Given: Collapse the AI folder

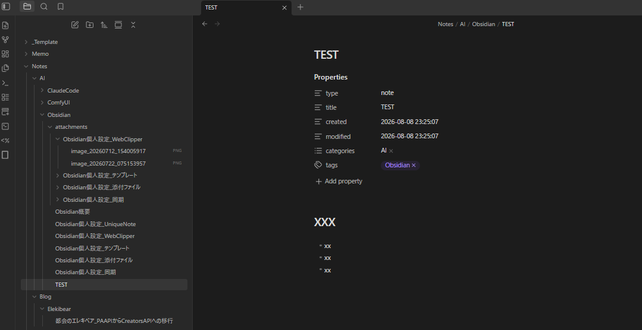Looking at the screenshot, I should point(35,78).
